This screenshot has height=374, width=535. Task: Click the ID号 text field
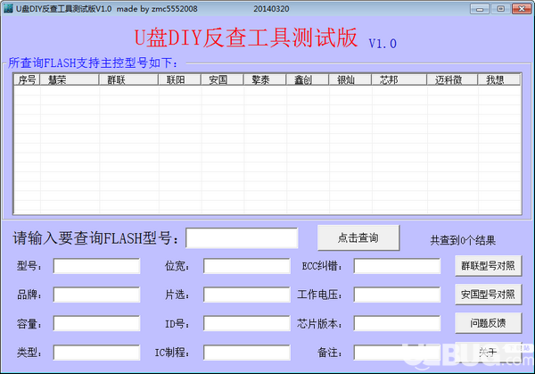coord(247,323)
